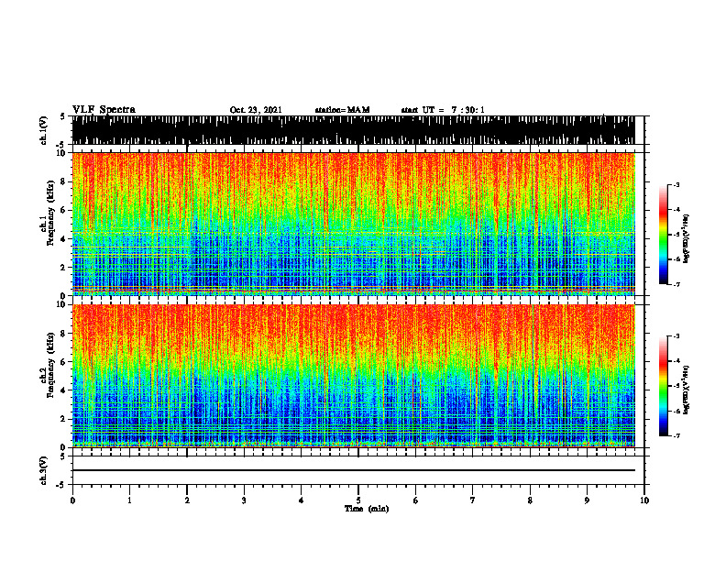Click time axis tick label 4 minutes
This screenshot has width=726, height=561.
[x=302, y=500]
